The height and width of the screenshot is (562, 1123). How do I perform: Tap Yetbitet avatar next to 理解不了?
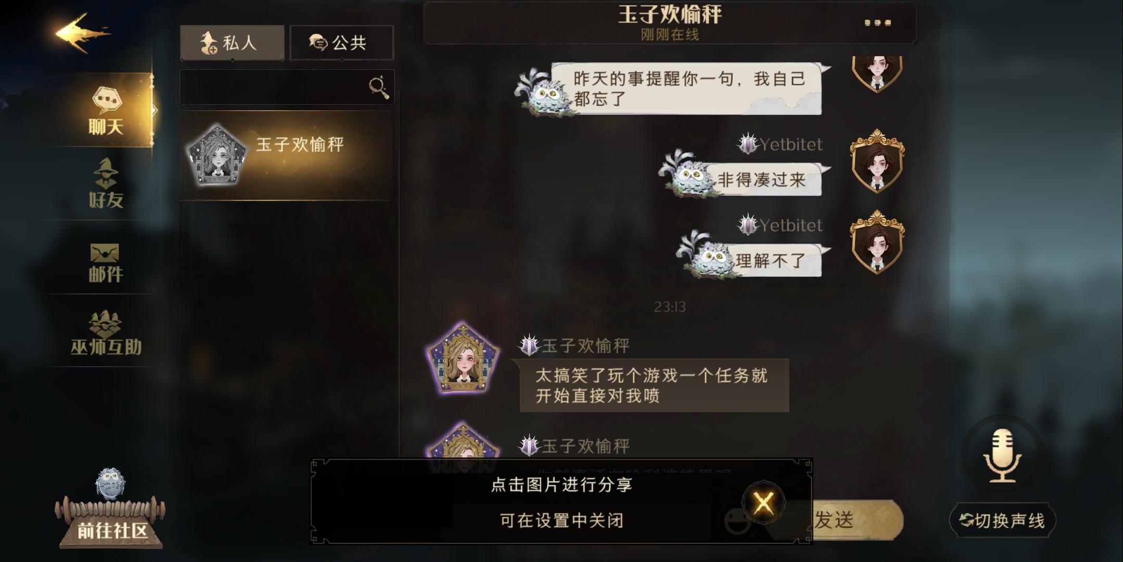pyautogui.click(x=877, y=242)
